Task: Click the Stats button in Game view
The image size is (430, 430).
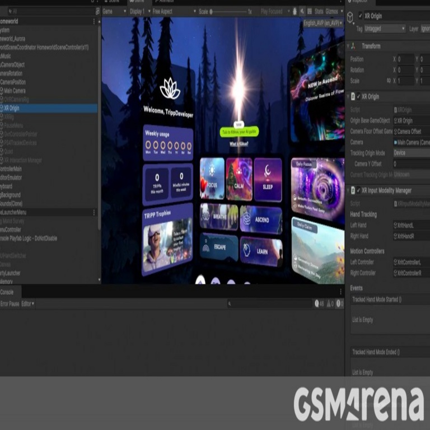Action: click(319, 11)
